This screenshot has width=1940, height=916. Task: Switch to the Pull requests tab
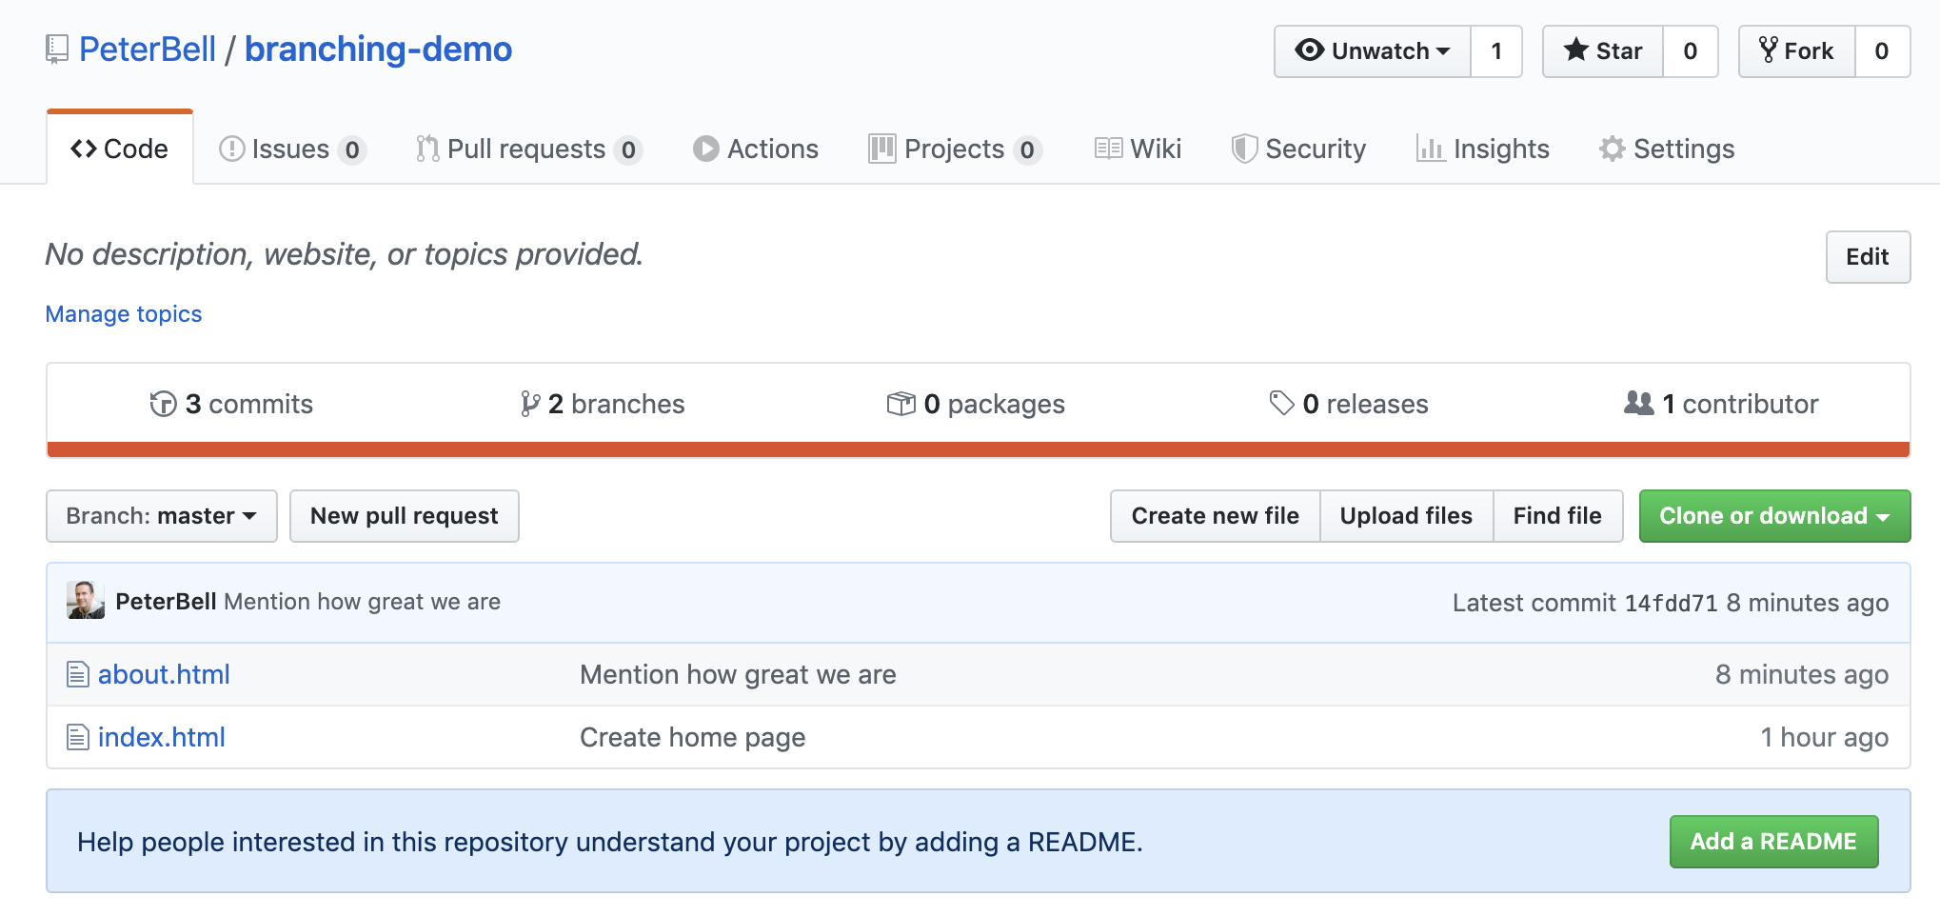[528, 149]
